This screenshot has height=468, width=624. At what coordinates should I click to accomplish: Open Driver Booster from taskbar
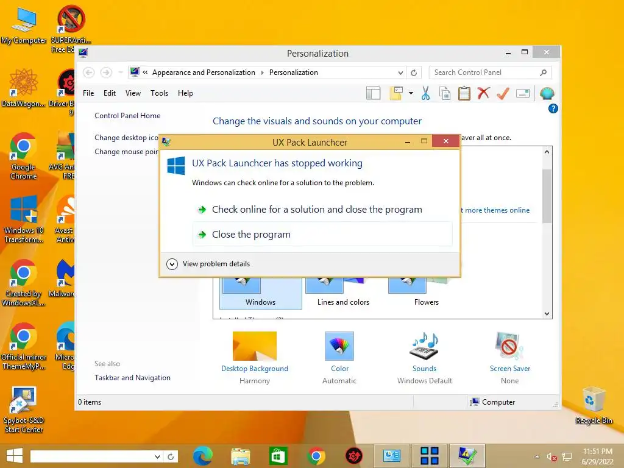pos(354,456)
